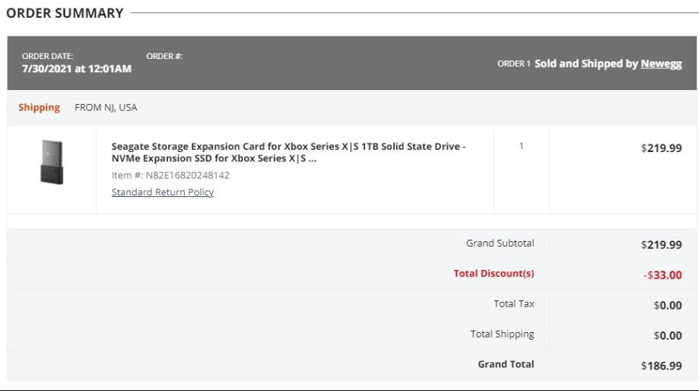Click the ORDER # label
699x391 pixels.
coord(165,56)
